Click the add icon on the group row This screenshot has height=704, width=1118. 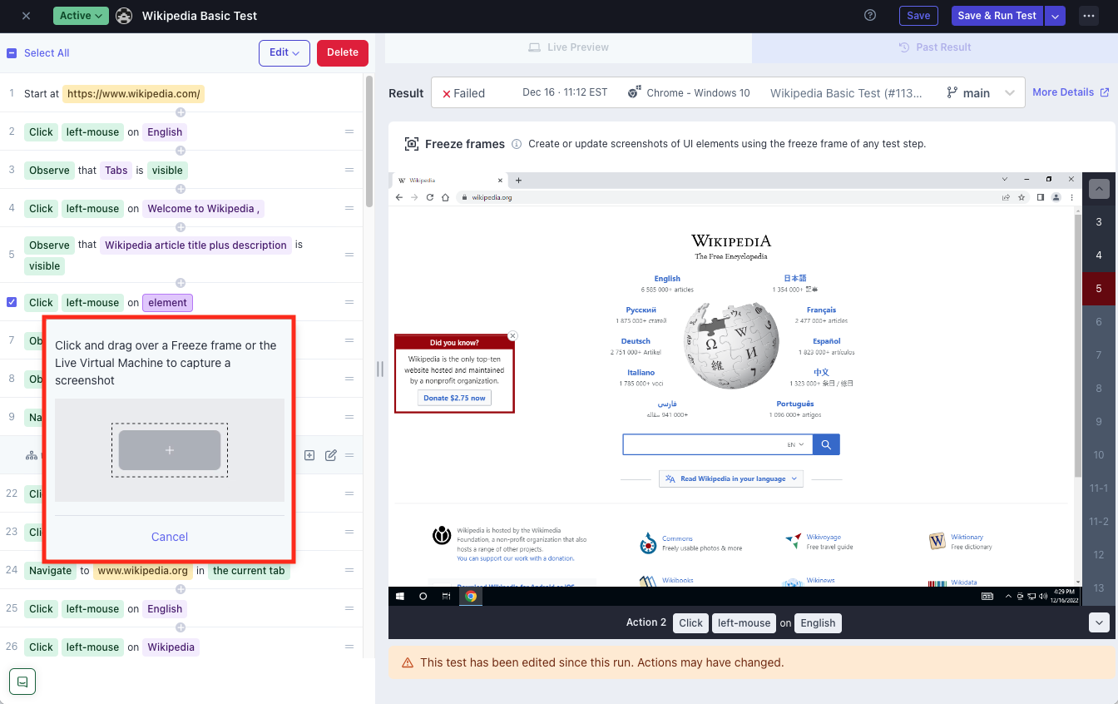309,455
